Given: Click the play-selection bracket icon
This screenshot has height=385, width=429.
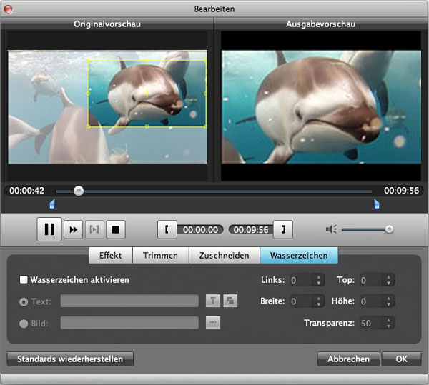Looking at the screenshot, I should [94, 229].
